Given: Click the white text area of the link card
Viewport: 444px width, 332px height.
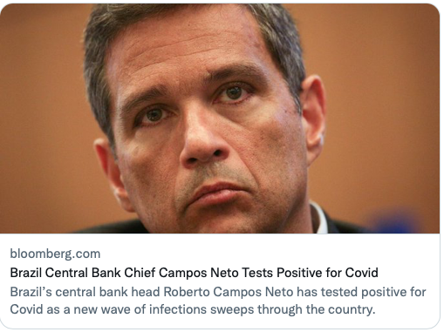Looking at the screenshot, I should tap(220, 281).
